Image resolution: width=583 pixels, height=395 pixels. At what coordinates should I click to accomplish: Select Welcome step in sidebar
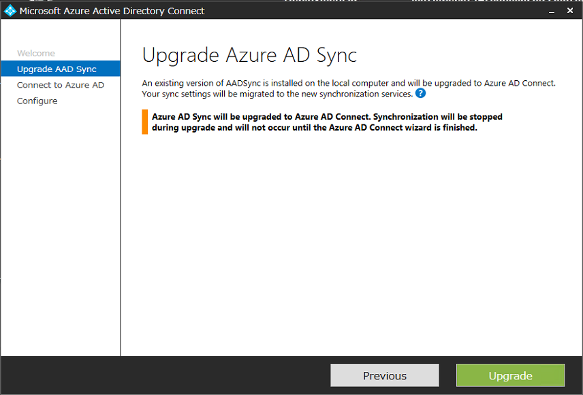pos(35,53)
